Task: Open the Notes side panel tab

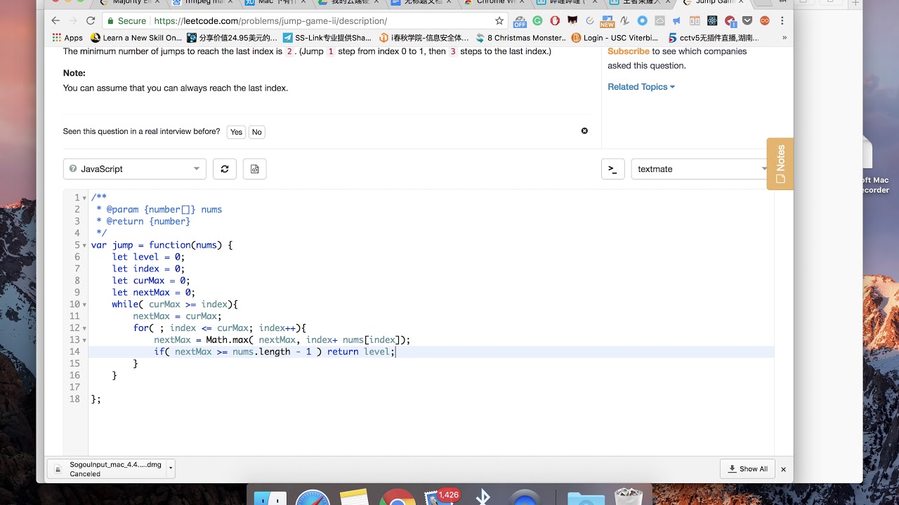Action: click(780, 164)
